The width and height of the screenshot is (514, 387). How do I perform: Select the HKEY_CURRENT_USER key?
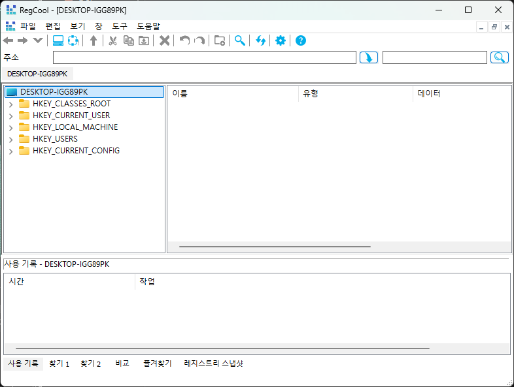click(x=71, y=116)
